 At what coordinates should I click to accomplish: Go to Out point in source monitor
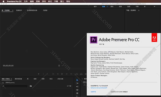pos(71,74)
